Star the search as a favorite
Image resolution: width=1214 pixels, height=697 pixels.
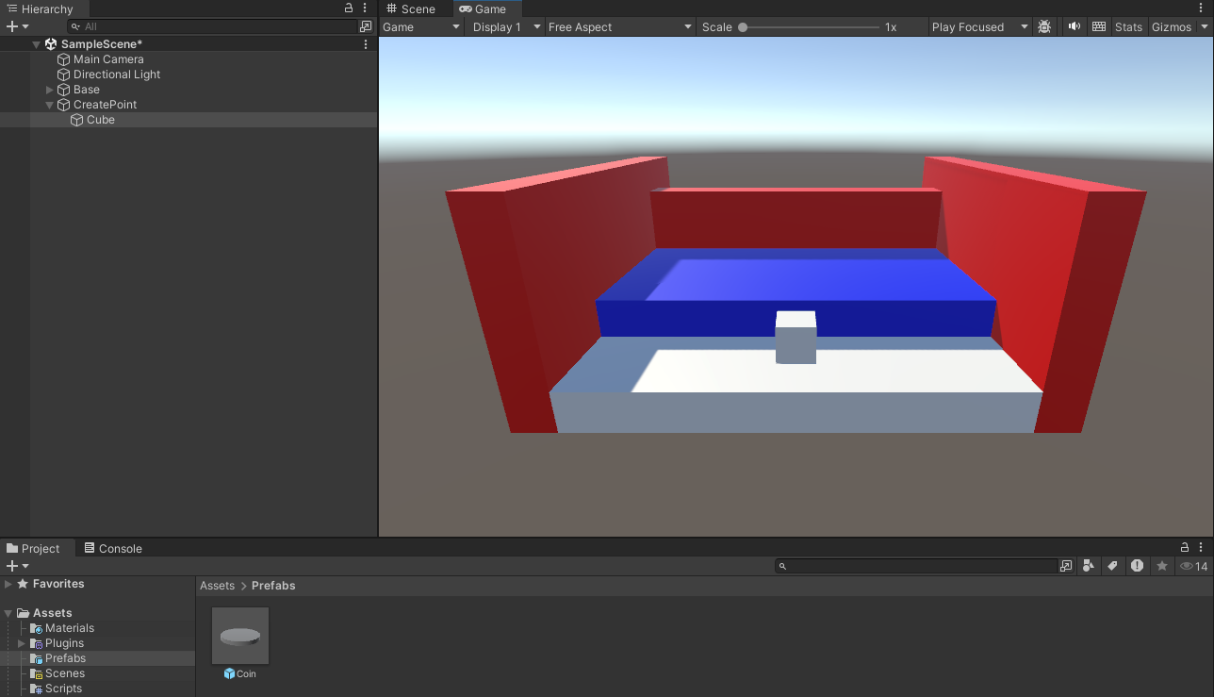pyautogui.click(x=1161, y=565)
